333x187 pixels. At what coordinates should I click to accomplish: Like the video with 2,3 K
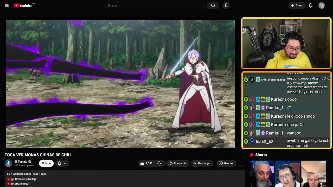pyautogui.click(x=146, y=163)
